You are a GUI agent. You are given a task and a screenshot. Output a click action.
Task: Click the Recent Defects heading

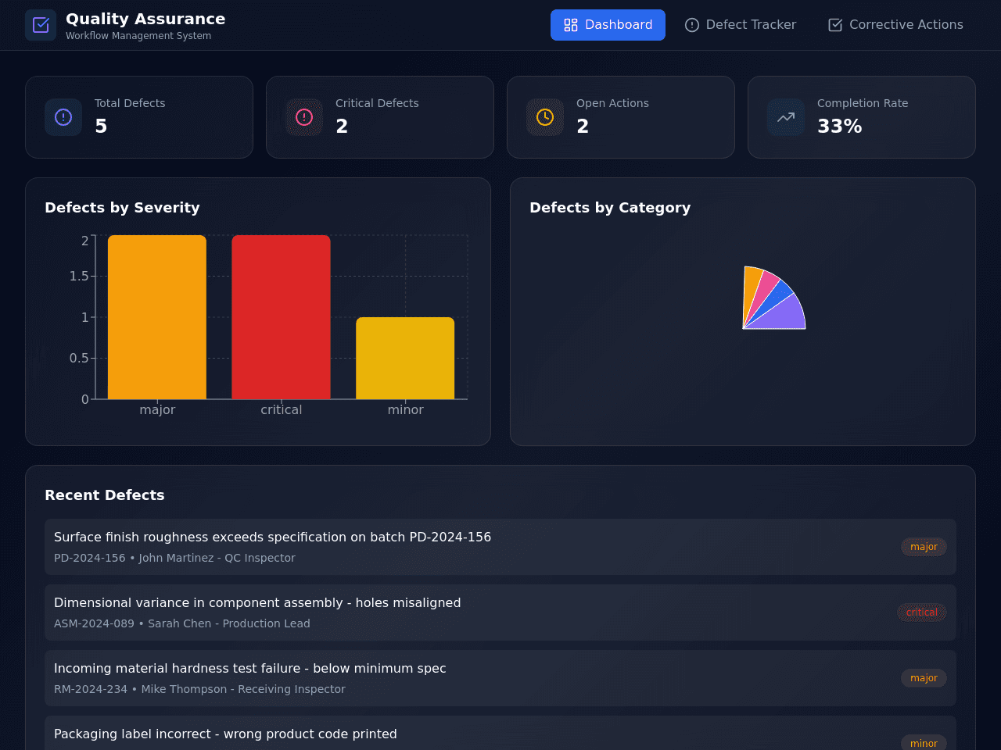[x=105, y=495]
